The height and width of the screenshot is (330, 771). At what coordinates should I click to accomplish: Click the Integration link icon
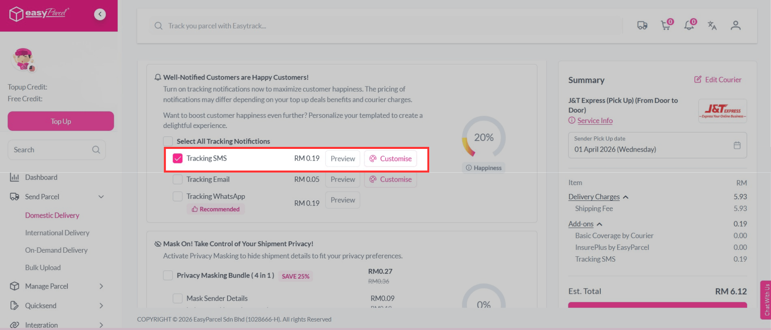pyautogui.click(x=15, y=325)
